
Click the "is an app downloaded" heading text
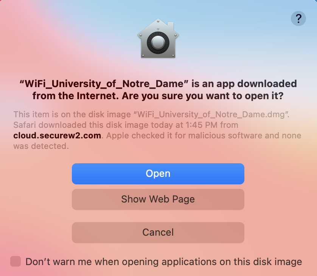tap(244, 84)
